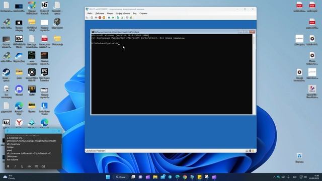Open the Буфер обмена menu

[x=123, y=14]
